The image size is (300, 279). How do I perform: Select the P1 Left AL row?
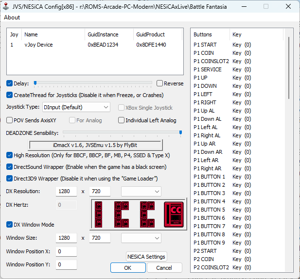click(237, 127)
